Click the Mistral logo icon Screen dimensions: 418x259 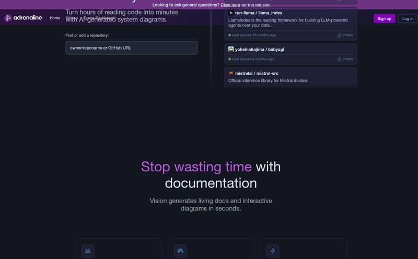[x=231, y=73]
